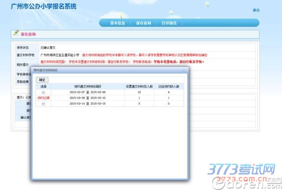Select radio for 2015-03-07 至 2015-03-08

43,92
